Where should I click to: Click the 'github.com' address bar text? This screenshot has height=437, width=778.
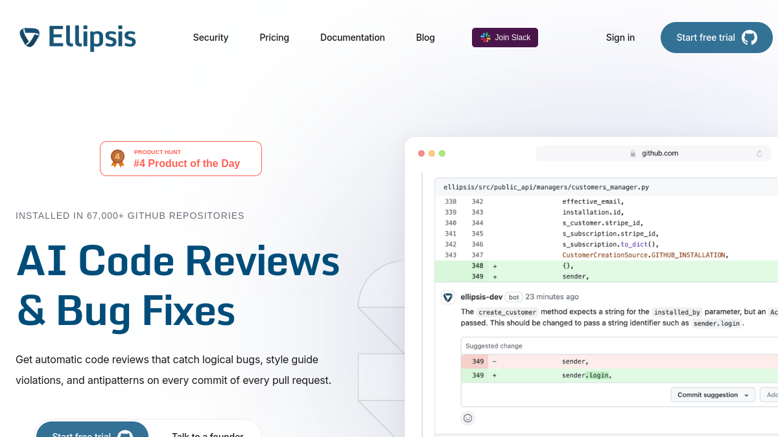[x=660, y=153]
